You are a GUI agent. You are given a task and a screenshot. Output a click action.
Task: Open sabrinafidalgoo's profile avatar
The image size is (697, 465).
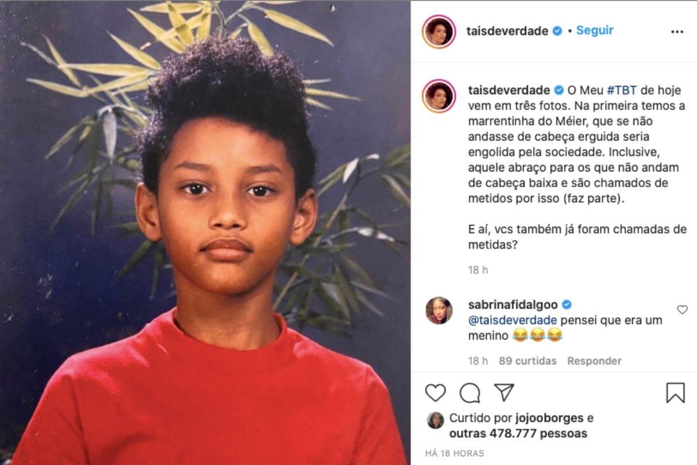tap(439, 310)
